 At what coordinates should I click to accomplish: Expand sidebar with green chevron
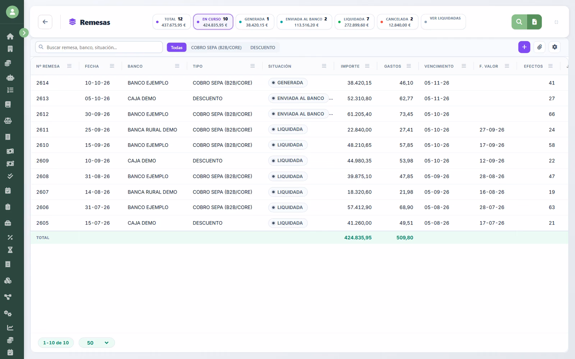point(24,33)
